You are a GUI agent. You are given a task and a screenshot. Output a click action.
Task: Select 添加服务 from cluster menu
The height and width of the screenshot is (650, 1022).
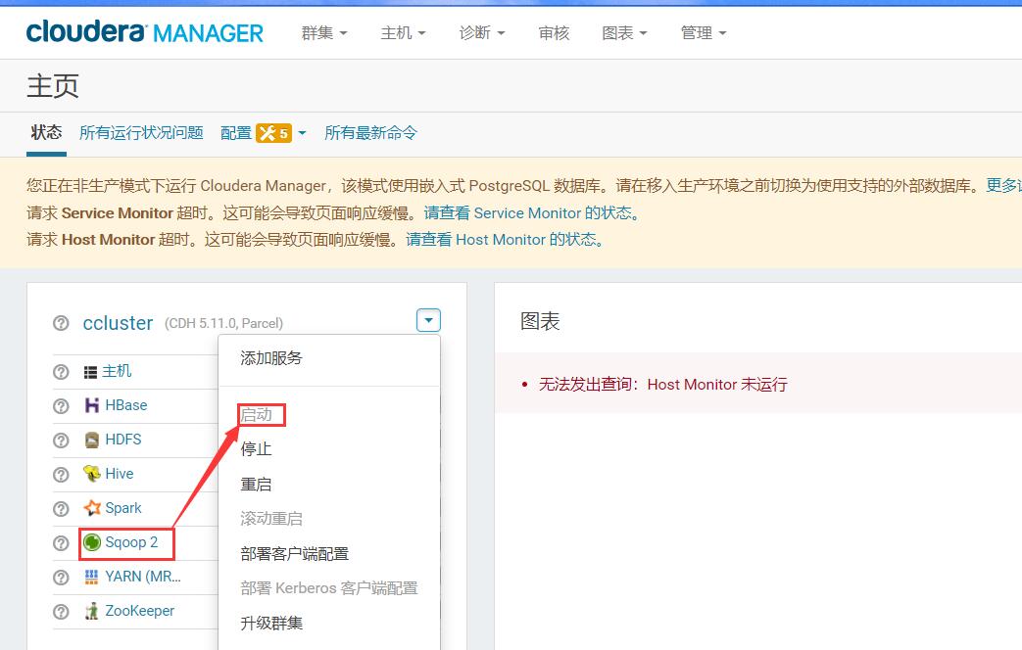[271, 357]
